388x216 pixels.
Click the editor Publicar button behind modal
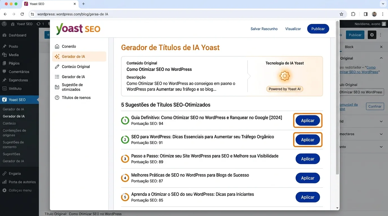pyautogui.click(x=355, y=35)
